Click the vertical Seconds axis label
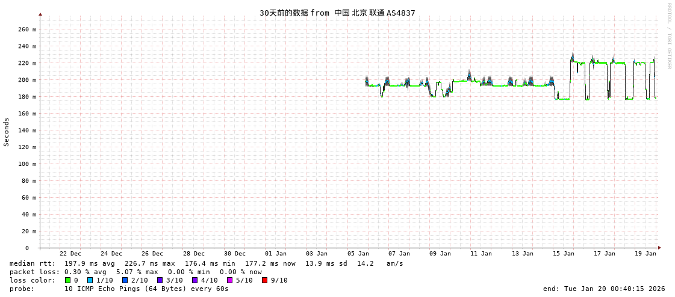675x297 pixels. pyautogui.click(x=7, y=132)
